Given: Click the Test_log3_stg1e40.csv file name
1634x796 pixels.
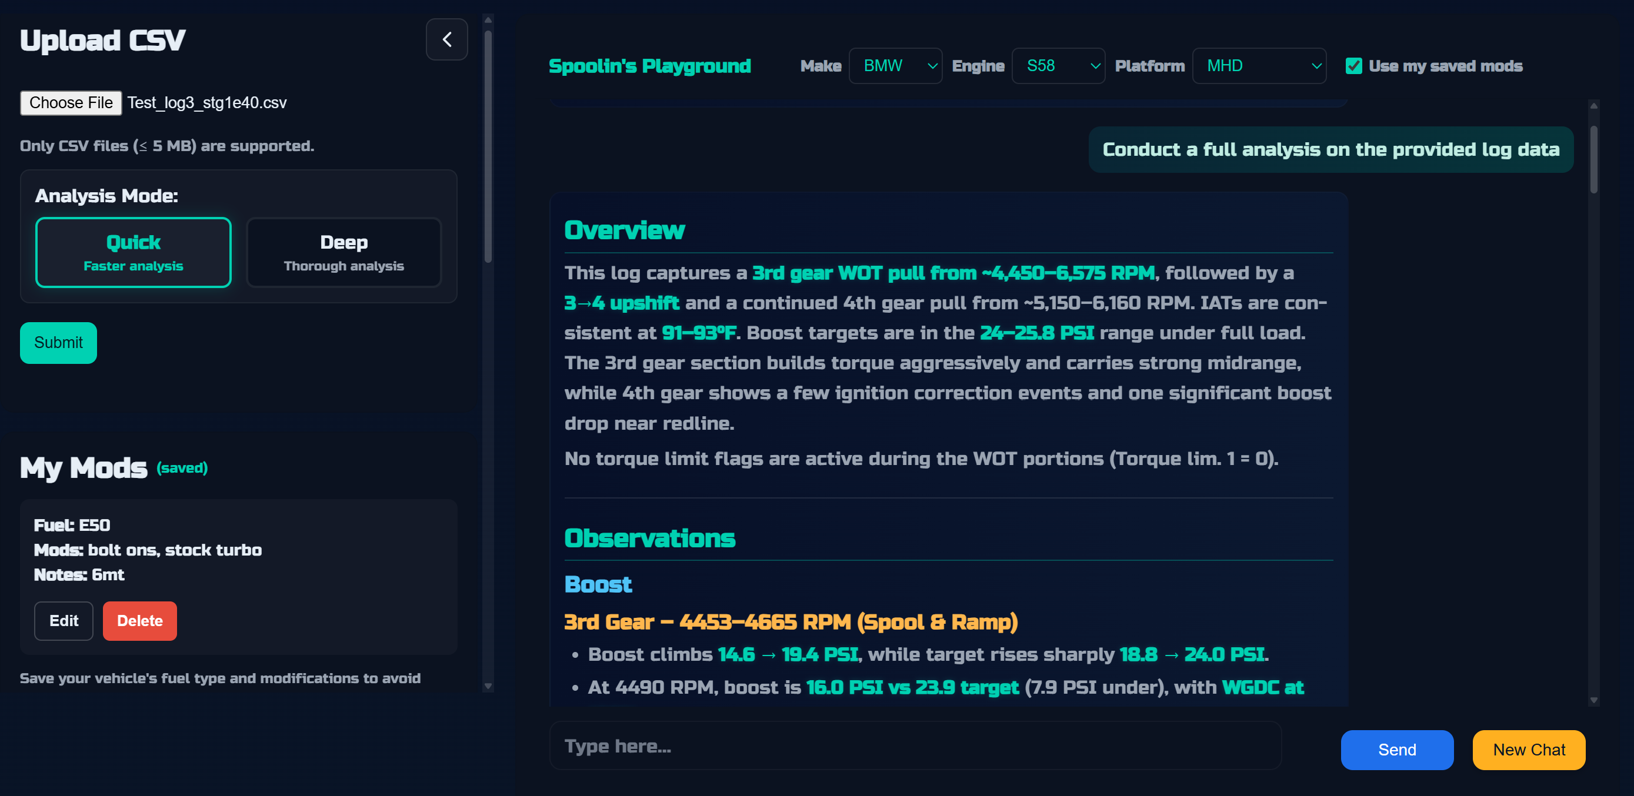Looking at the screenshot, I should 207,103.
